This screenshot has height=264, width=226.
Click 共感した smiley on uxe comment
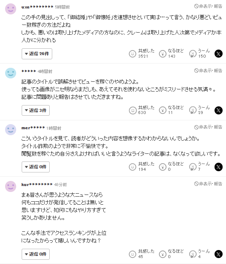(133, 54)
